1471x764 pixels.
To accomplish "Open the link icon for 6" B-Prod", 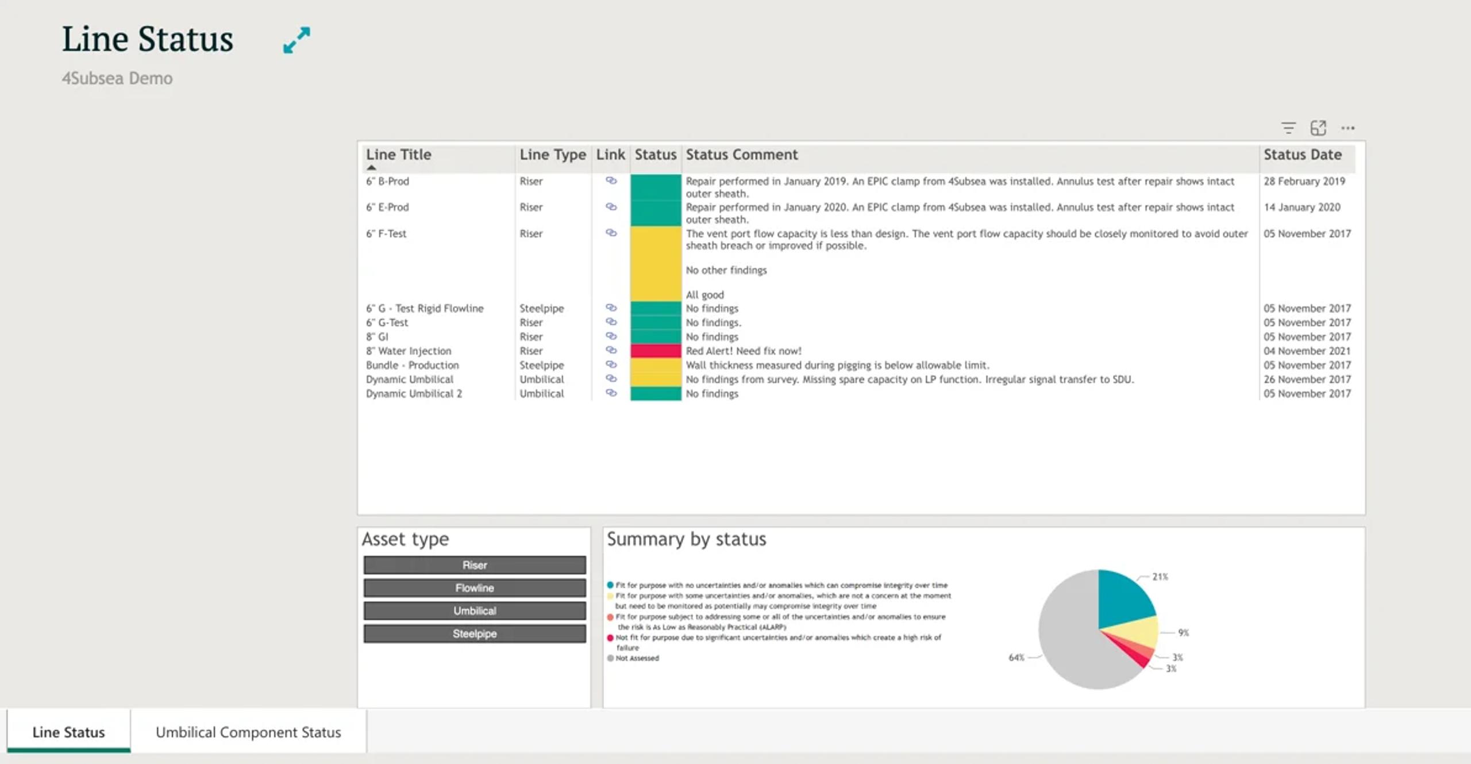I will pos(611,181).
